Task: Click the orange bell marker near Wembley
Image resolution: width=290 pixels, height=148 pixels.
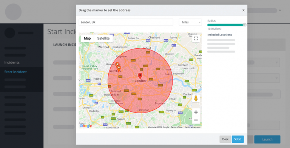Action: [x=119, y=68]
